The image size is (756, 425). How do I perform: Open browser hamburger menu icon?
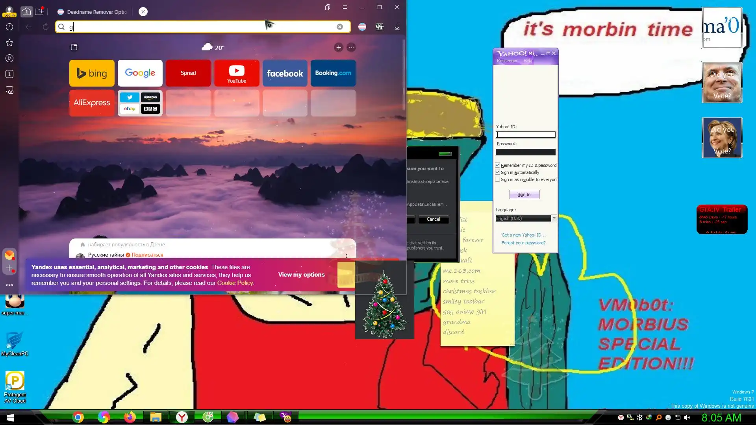(x=345, y=7)
